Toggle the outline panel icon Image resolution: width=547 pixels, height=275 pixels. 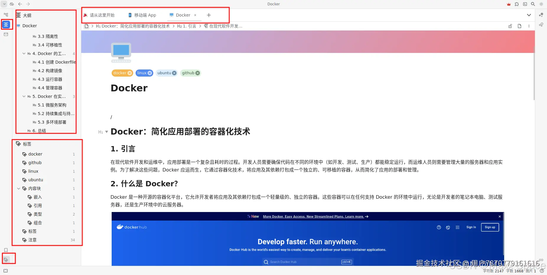coord(6,24)
